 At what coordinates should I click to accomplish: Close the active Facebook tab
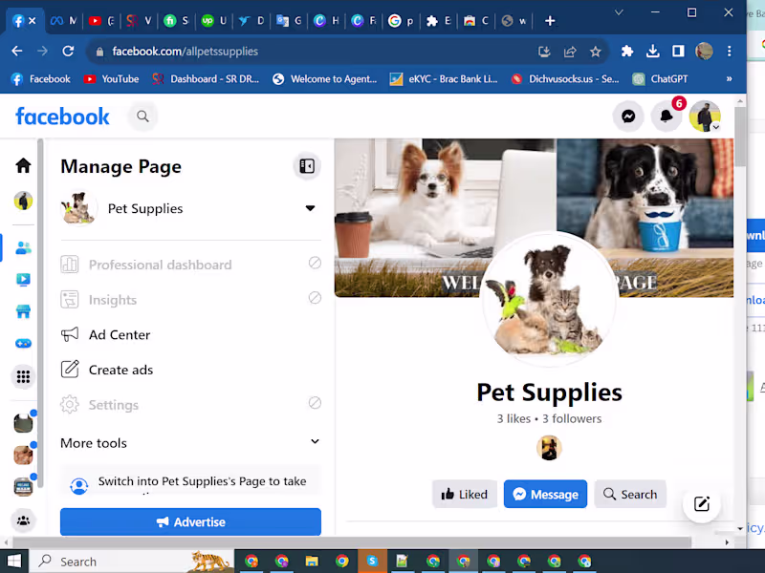(x=33, y=20)
